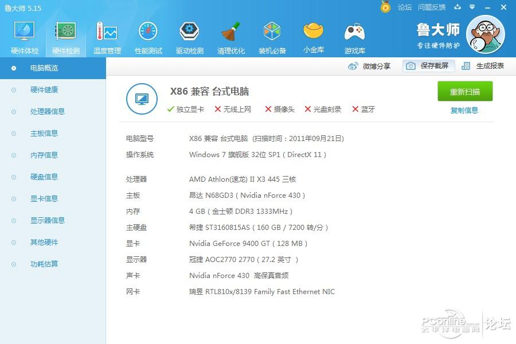The image size is (516, 344).
Task: Click the heading X86 兼容 台式电脑
Action: [209, 91]
